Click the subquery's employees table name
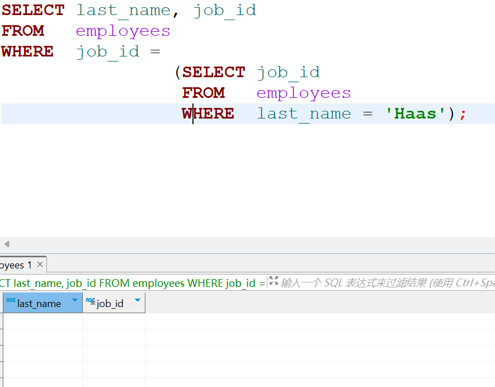The width and height of the screenshot is (495, 387). 304,93
